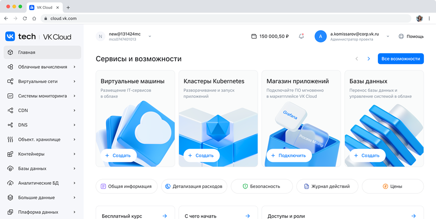Click the CDN sidebar icon
Screen dimensions: 436x219
point(10,110)
